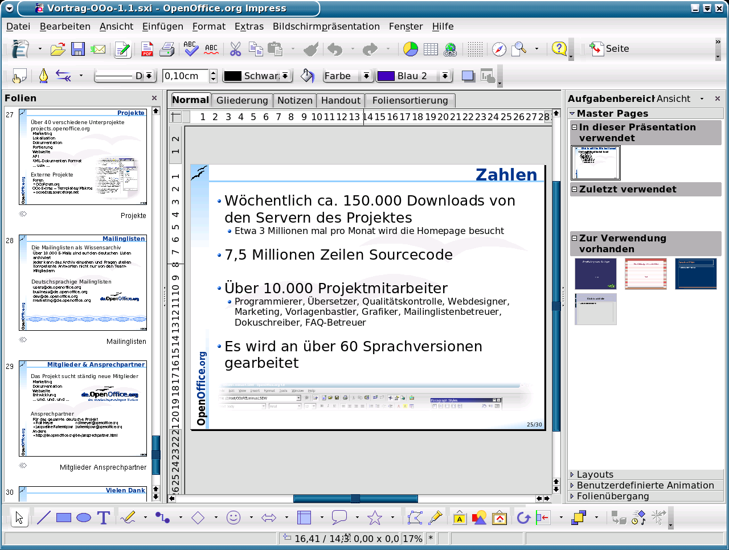This screenshot has width=729, height=550.
Task: Collapse the Master Pages section
Action: [572, 113]
